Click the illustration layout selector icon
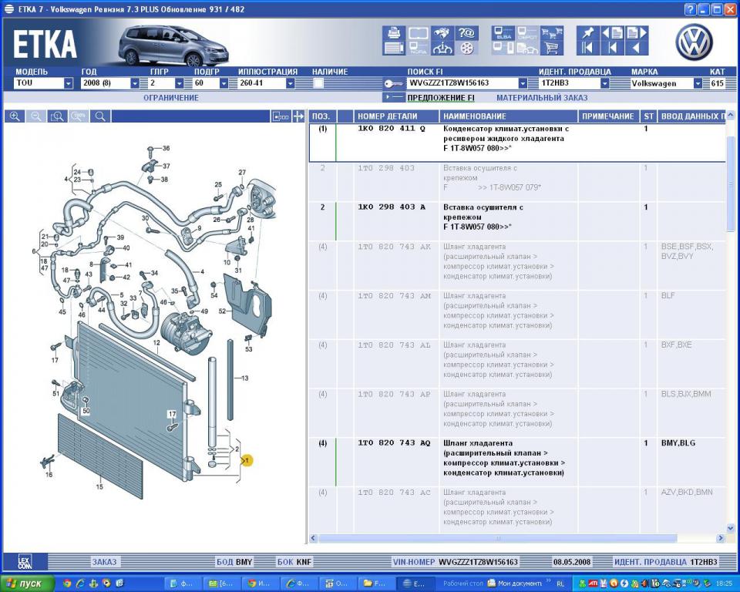 tap(281, 116)
